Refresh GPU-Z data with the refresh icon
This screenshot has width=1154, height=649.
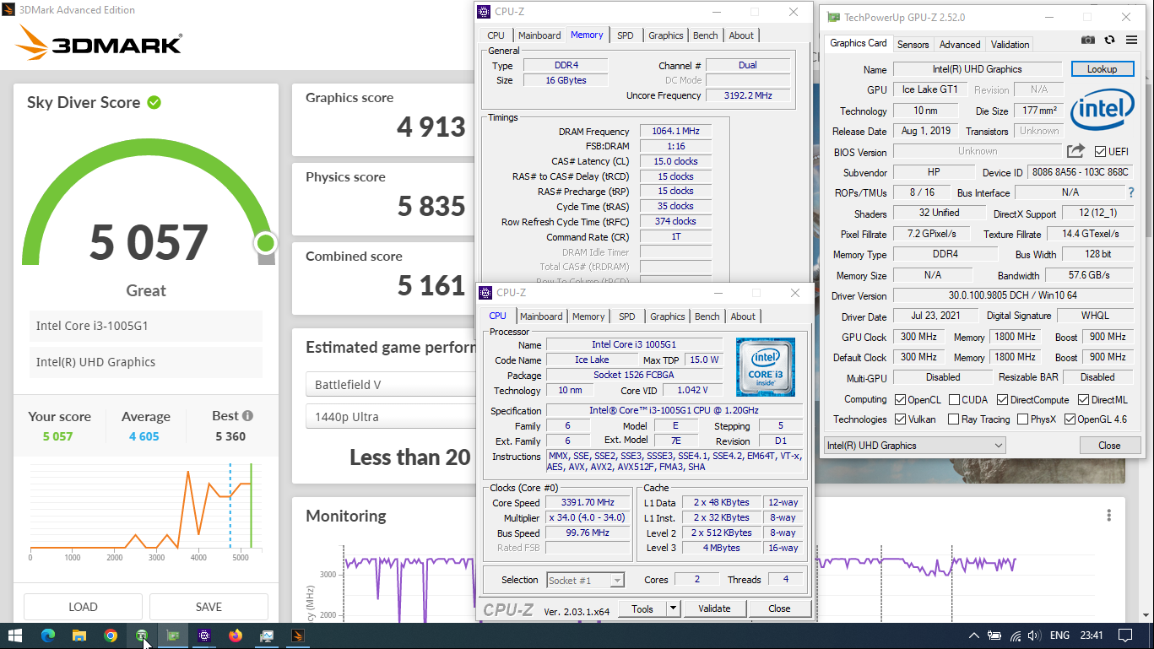(1109, 40)
